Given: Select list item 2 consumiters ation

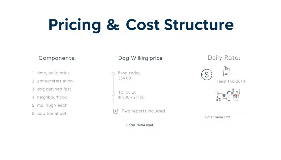Looking at the screenshot, I should click(x=55, y=81).
